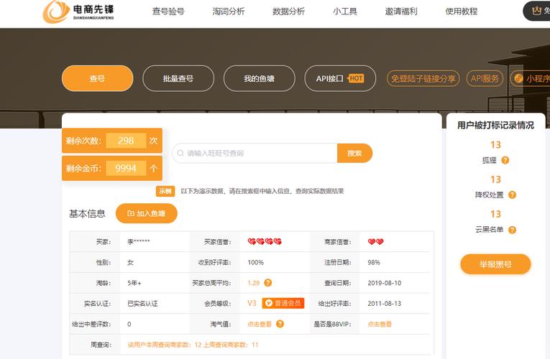Click the number 13 above 降权处置

coord(495,179)
